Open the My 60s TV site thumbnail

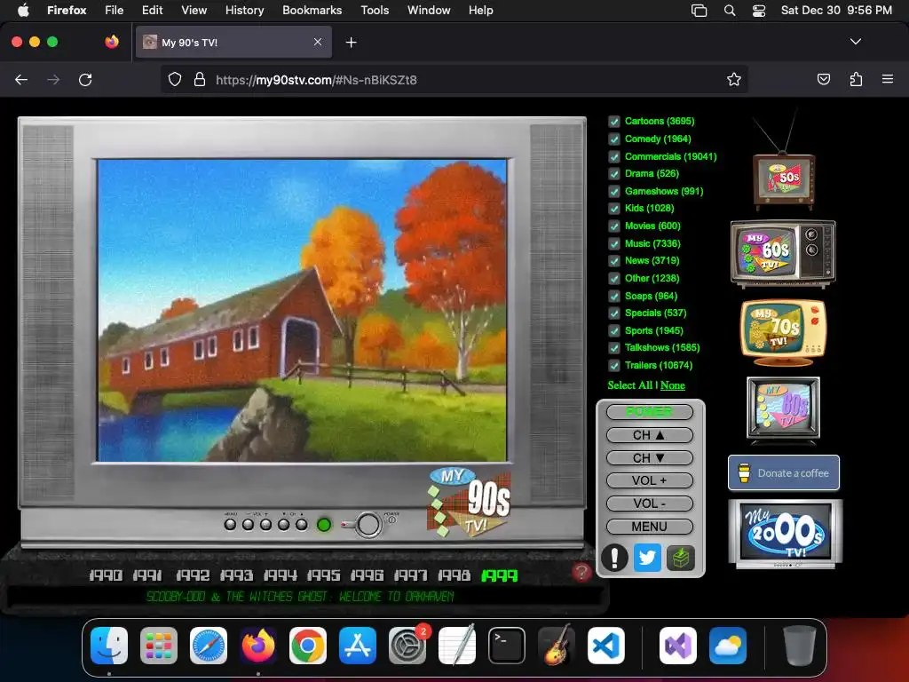pos(783,253)
